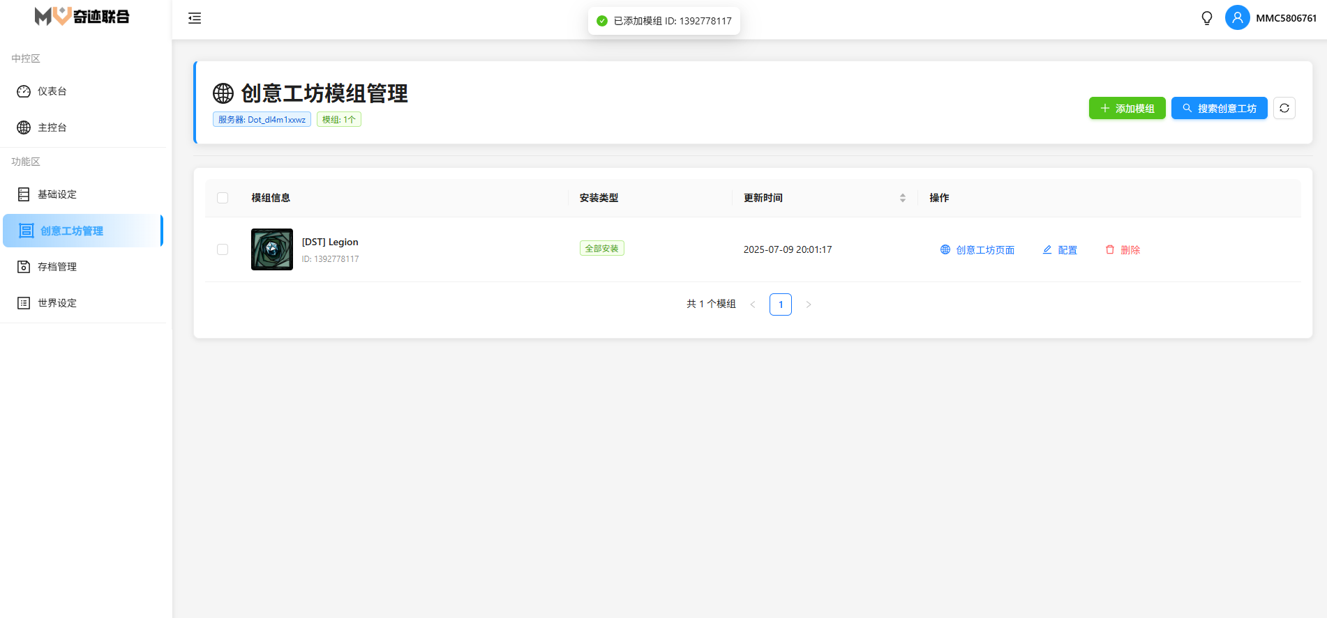Open the user avatar for MMC5806761
1327x618 pixels.
coord(1237,18)
